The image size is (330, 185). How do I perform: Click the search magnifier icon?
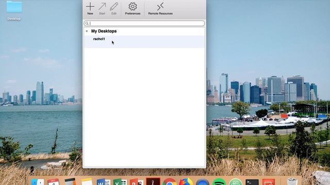pyautogui.click(x=87, y=23)
